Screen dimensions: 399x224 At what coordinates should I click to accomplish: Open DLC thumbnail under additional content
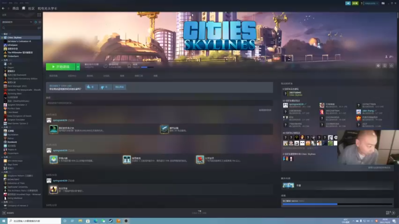(288, 185)
